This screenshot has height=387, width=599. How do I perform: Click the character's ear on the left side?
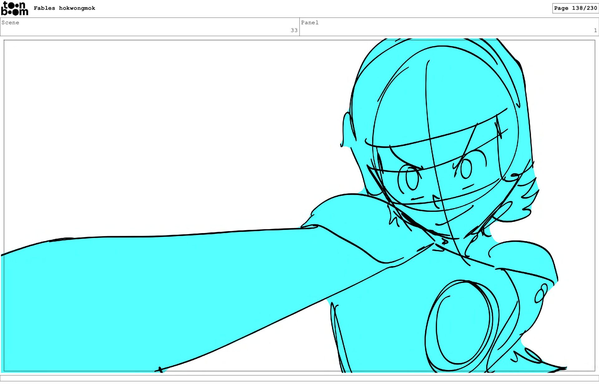point(347,129)
